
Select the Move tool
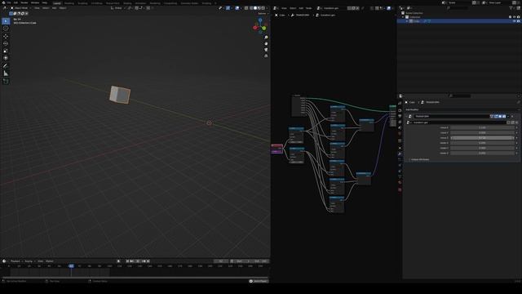[6, 36]
